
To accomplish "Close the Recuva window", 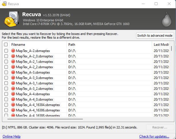I will click(x=169, y=4).
